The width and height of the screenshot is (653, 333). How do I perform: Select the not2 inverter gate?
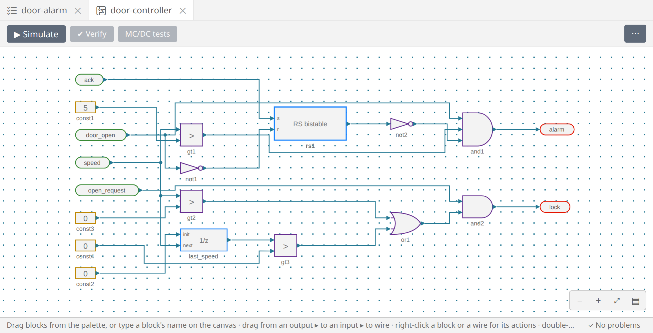[401, 124]
